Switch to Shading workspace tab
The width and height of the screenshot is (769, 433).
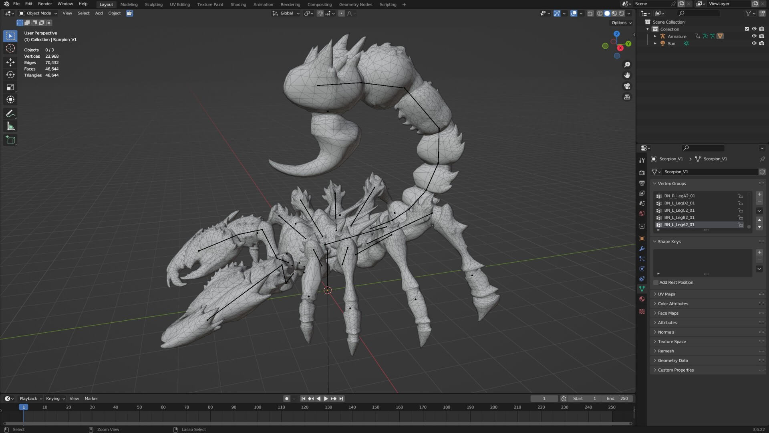238,4
